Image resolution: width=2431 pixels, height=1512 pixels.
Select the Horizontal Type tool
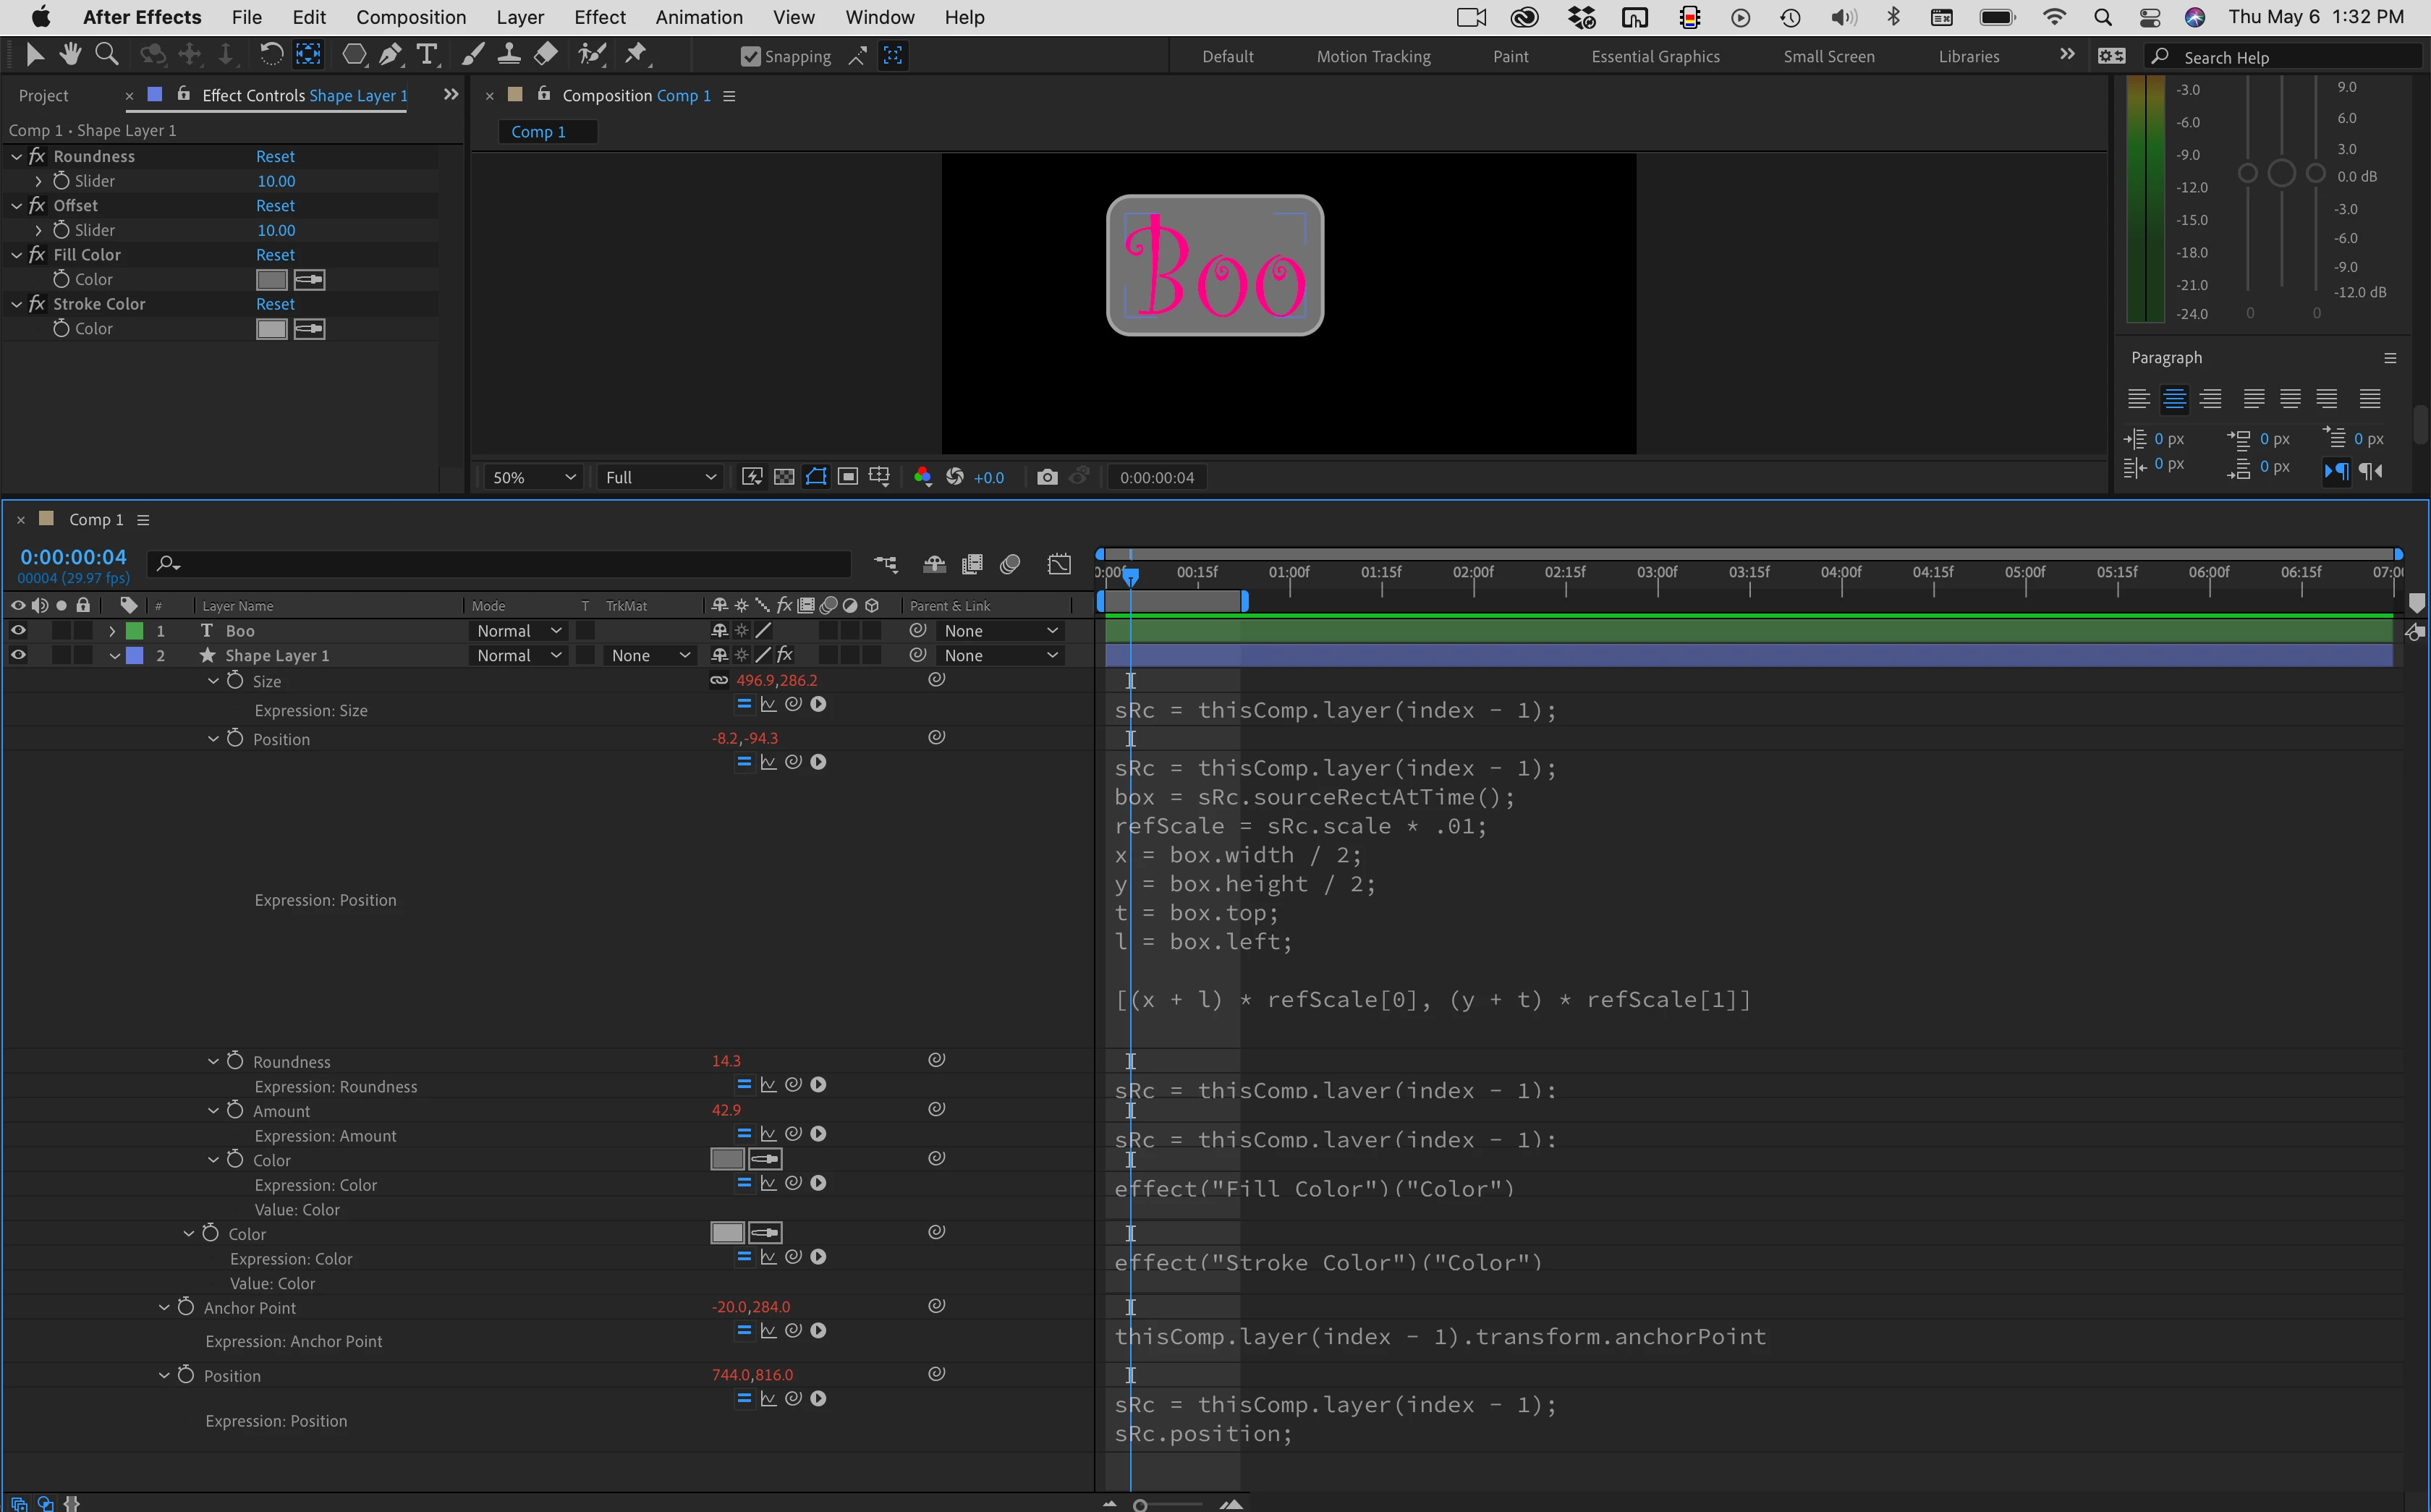(x=427, y=55)
